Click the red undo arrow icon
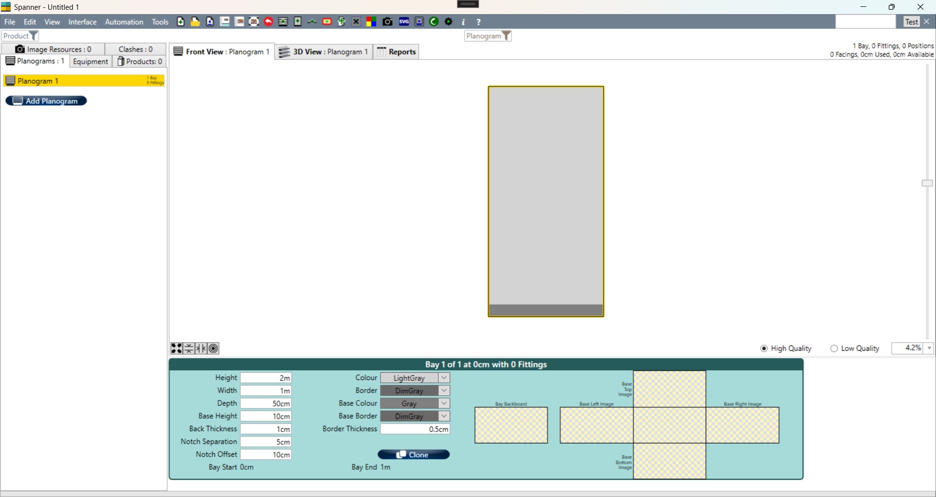936x497 pixels. coord(269,22)
